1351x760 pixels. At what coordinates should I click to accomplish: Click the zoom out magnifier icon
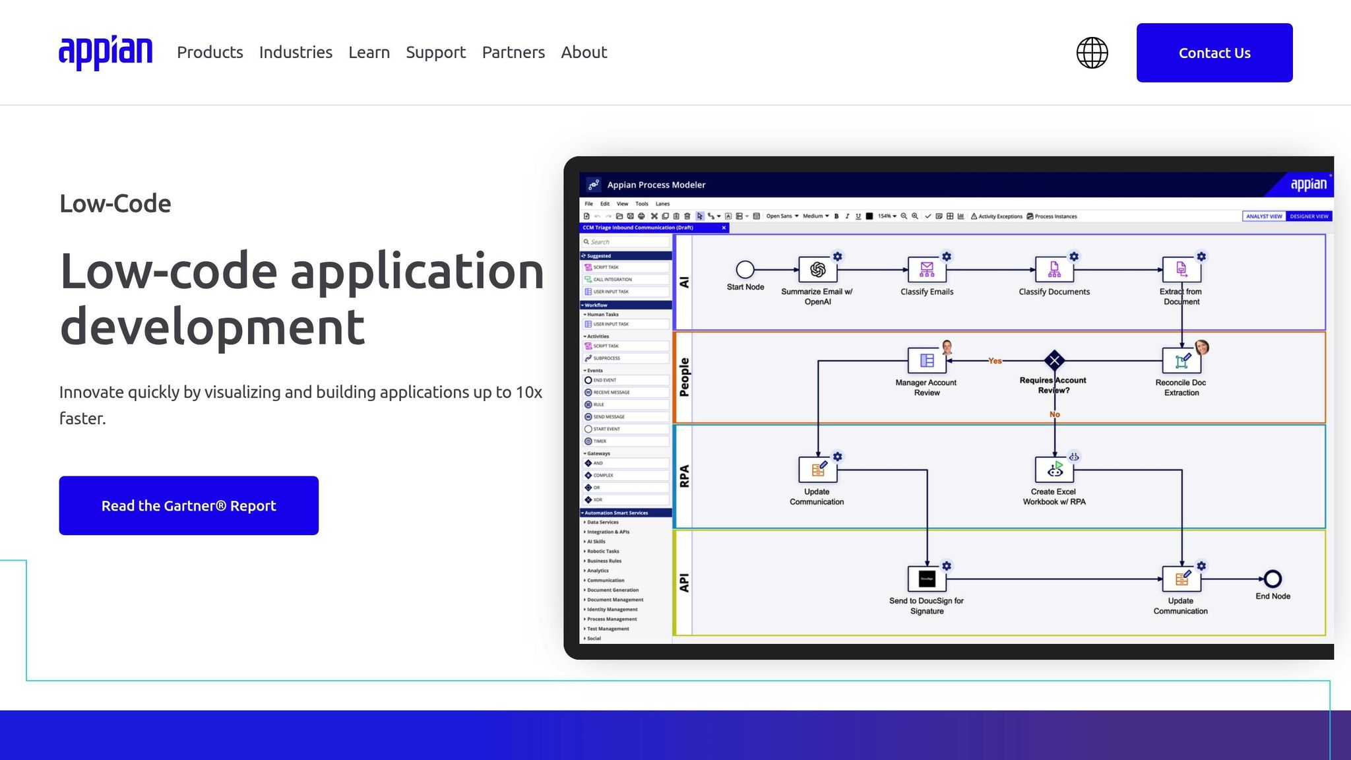pyautogui.click(x=904, y=216)
